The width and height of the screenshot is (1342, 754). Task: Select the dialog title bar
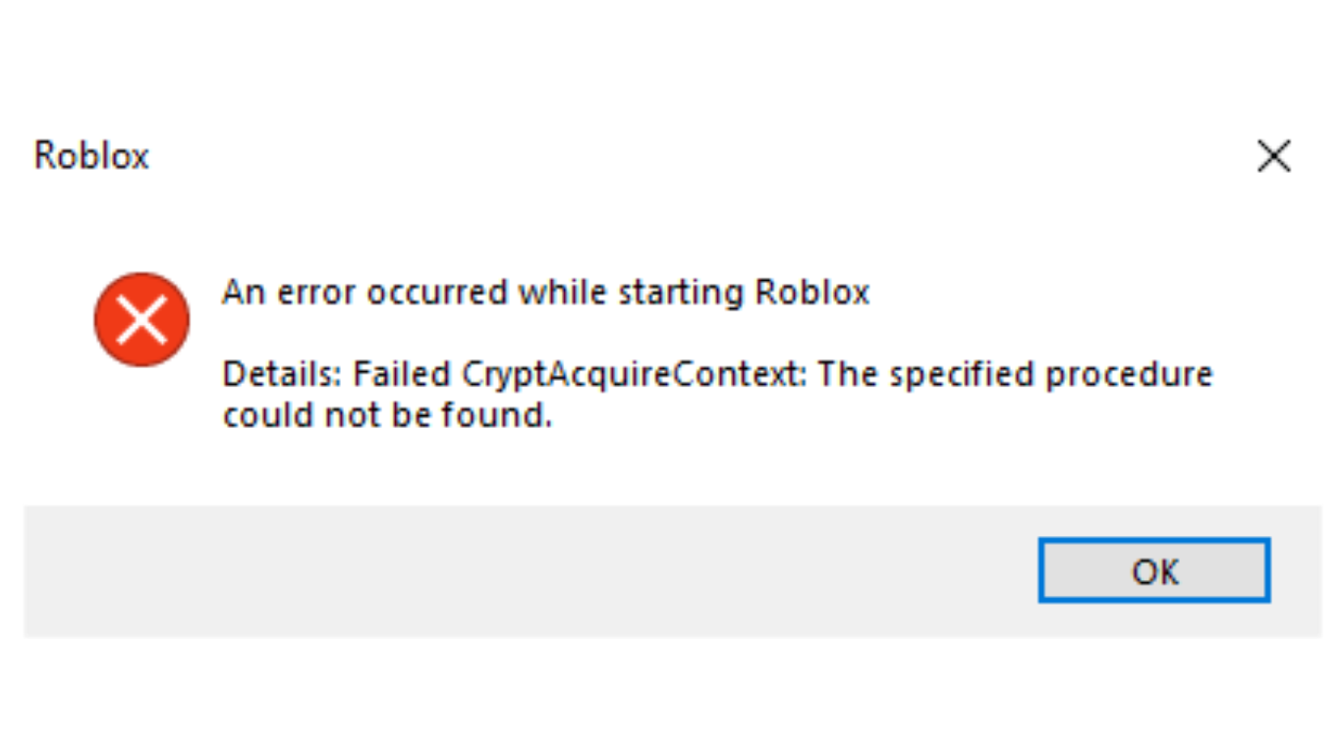[589, 155]
